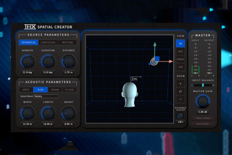
Task: Click the 12.00 m width value
Action: tap(27, 124)
